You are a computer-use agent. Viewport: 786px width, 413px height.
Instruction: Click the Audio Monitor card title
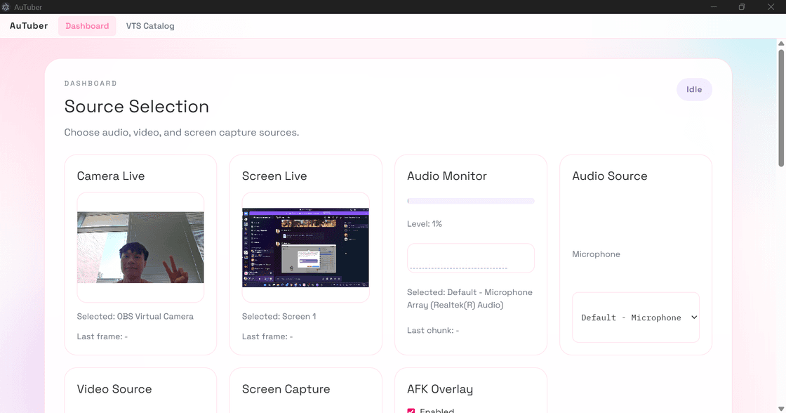[446, 176]
